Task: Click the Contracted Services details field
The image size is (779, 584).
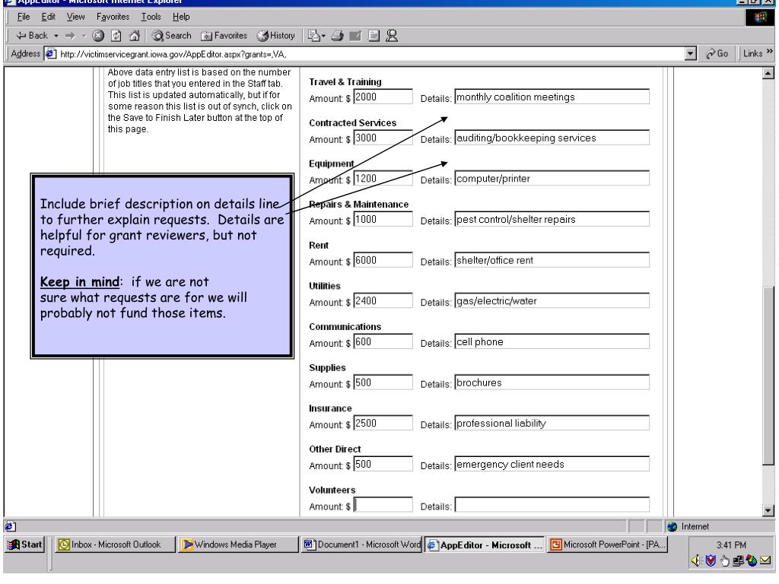Action: [552, 138]
